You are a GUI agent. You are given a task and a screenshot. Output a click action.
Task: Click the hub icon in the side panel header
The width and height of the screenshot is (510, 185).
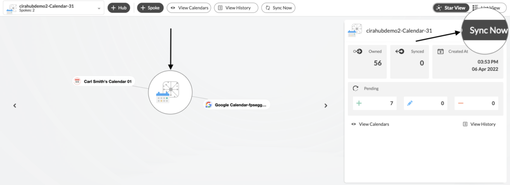pyautogui.click(x=355, y=30)
